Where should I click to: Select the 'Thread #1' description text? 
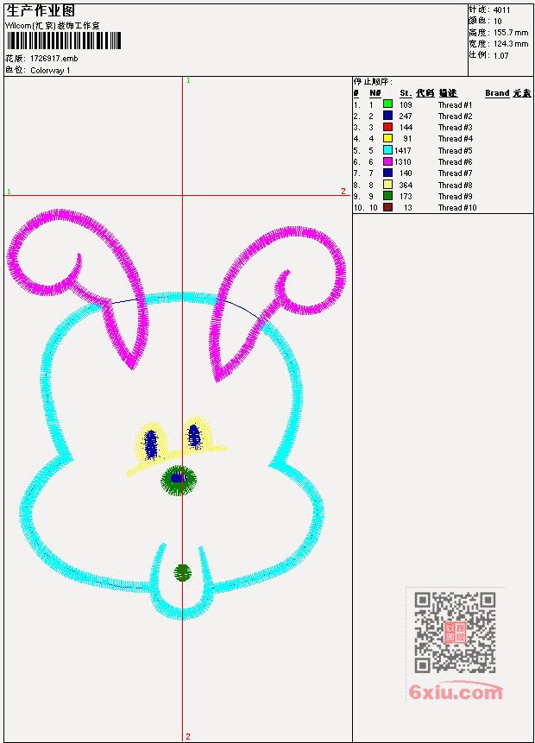(455, 104)
